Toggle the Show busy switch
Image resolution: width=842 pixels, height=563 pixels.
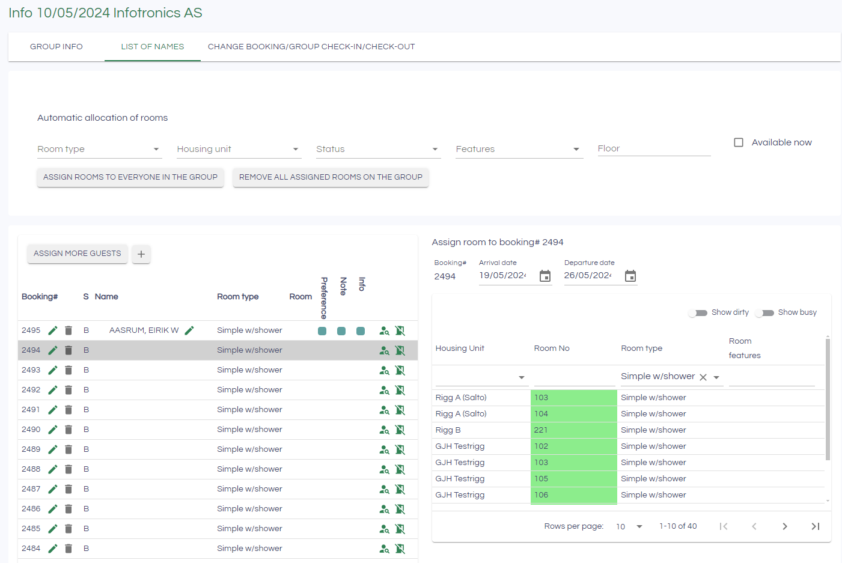pyautogui.click(x=764, y=313)
